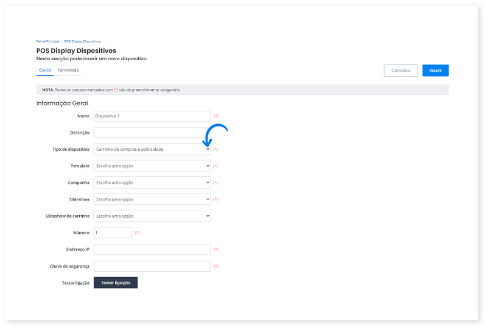Open the POS Display Dispositivos breadcrumb link
The image size is (487, 329).
pyautogui.click(x=83, y=41)
